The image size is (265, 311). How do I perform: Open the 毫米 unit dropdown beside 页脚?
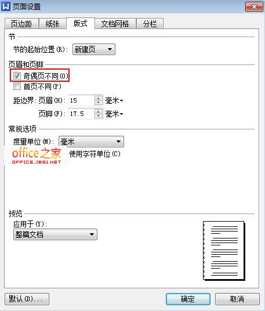[114, 114]
